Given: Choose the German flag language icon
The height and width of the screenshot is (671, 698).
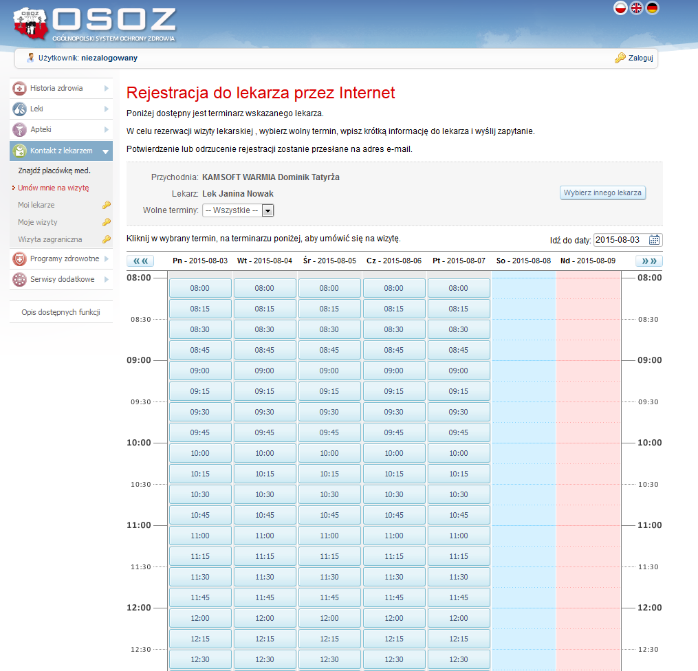Looking at the screenshot, I should point(653,8).
